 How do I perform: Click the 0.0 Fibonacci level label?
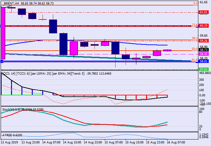tap(195, 4)
